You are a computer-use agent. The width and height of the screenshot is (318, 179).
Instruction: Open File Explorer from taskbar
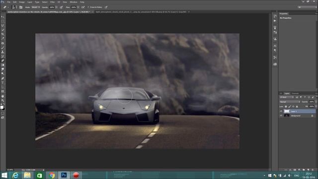pos(27,175)
